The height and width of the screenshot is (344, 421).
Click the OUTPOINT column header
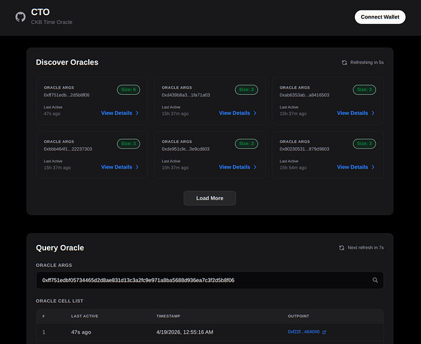(x=298, y=316)
